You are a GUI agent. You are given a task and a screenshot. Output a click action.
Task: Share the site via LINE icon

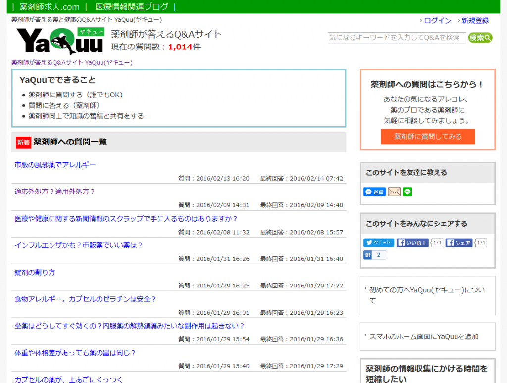[407, 192]
